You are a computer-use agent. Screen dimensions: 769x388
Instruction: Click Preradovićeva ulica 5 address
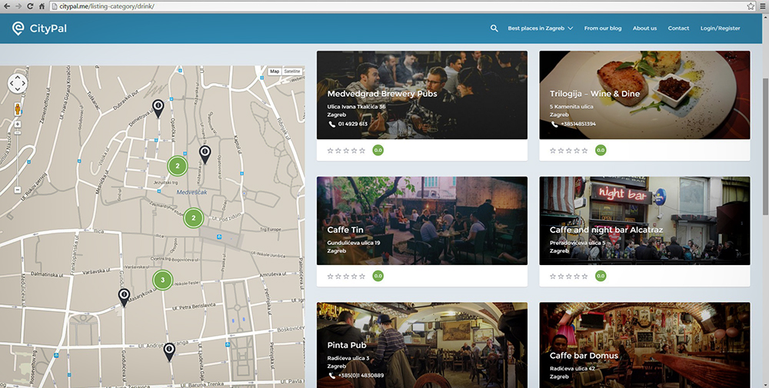point(578,243)
